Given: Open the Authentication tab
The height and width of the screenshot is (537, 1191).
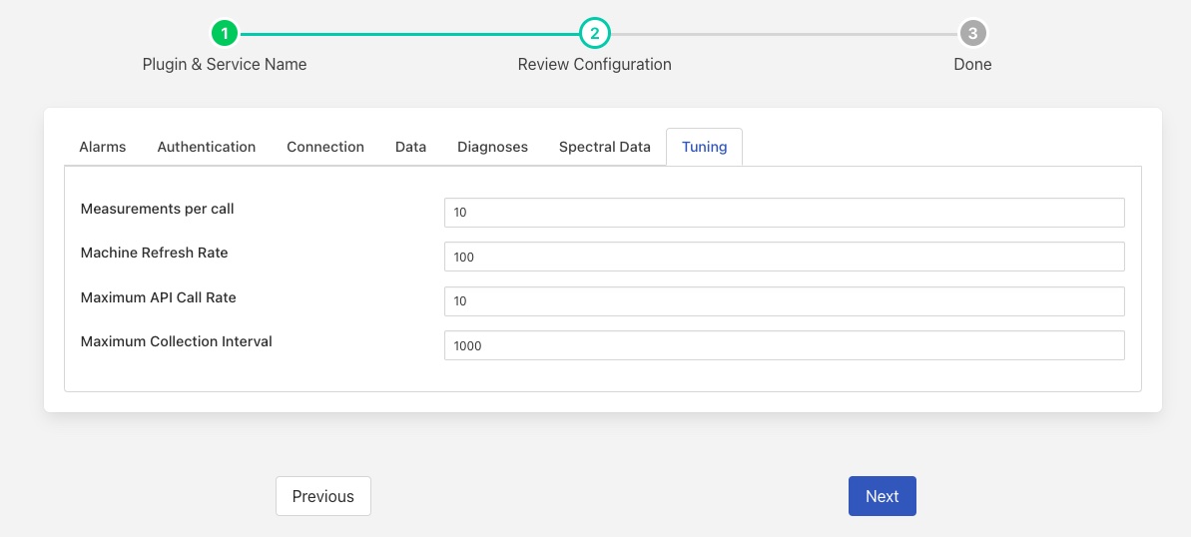Looking at the screenshot, I should coord(207,147).
